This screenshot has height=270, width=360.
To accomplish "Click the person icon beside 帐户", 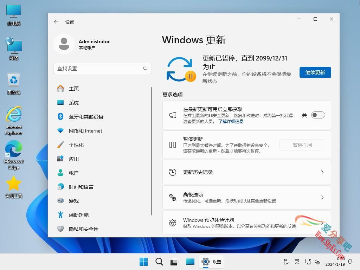I will (60, 173).
